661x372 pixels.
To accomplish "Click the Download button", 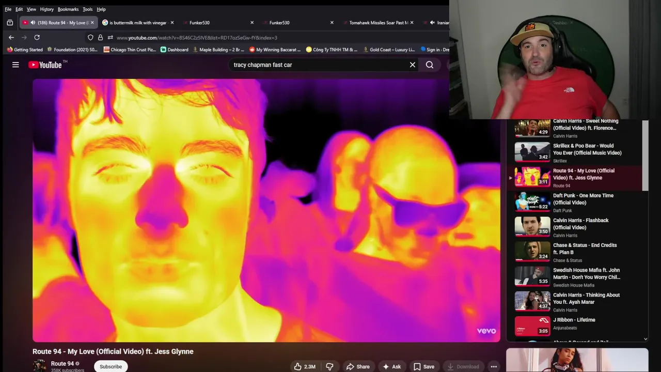I will point(463,366).
